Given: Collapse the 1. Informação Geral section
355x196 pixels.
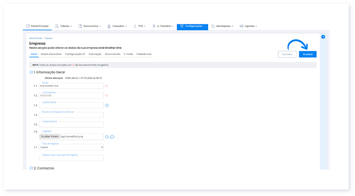Looking at the screenshot, I should click(31, 72).
